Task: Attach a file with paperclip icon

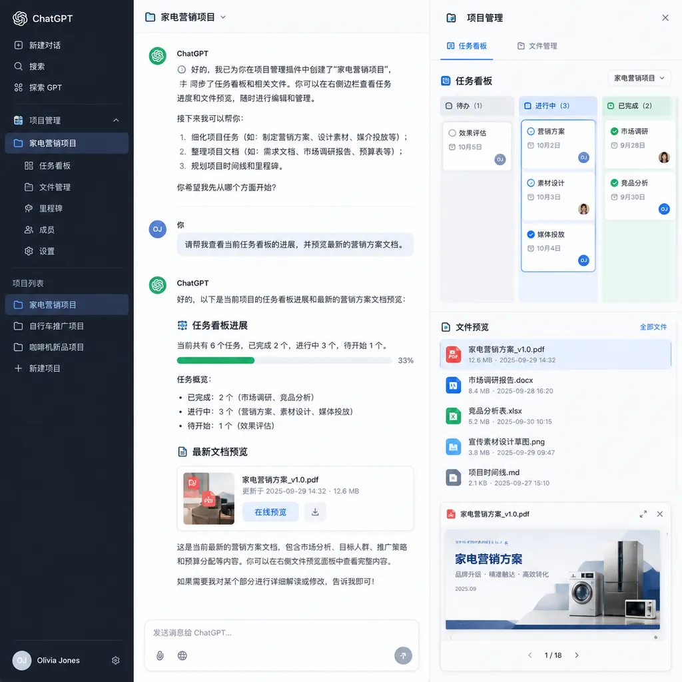Action: tap(160, 655)
